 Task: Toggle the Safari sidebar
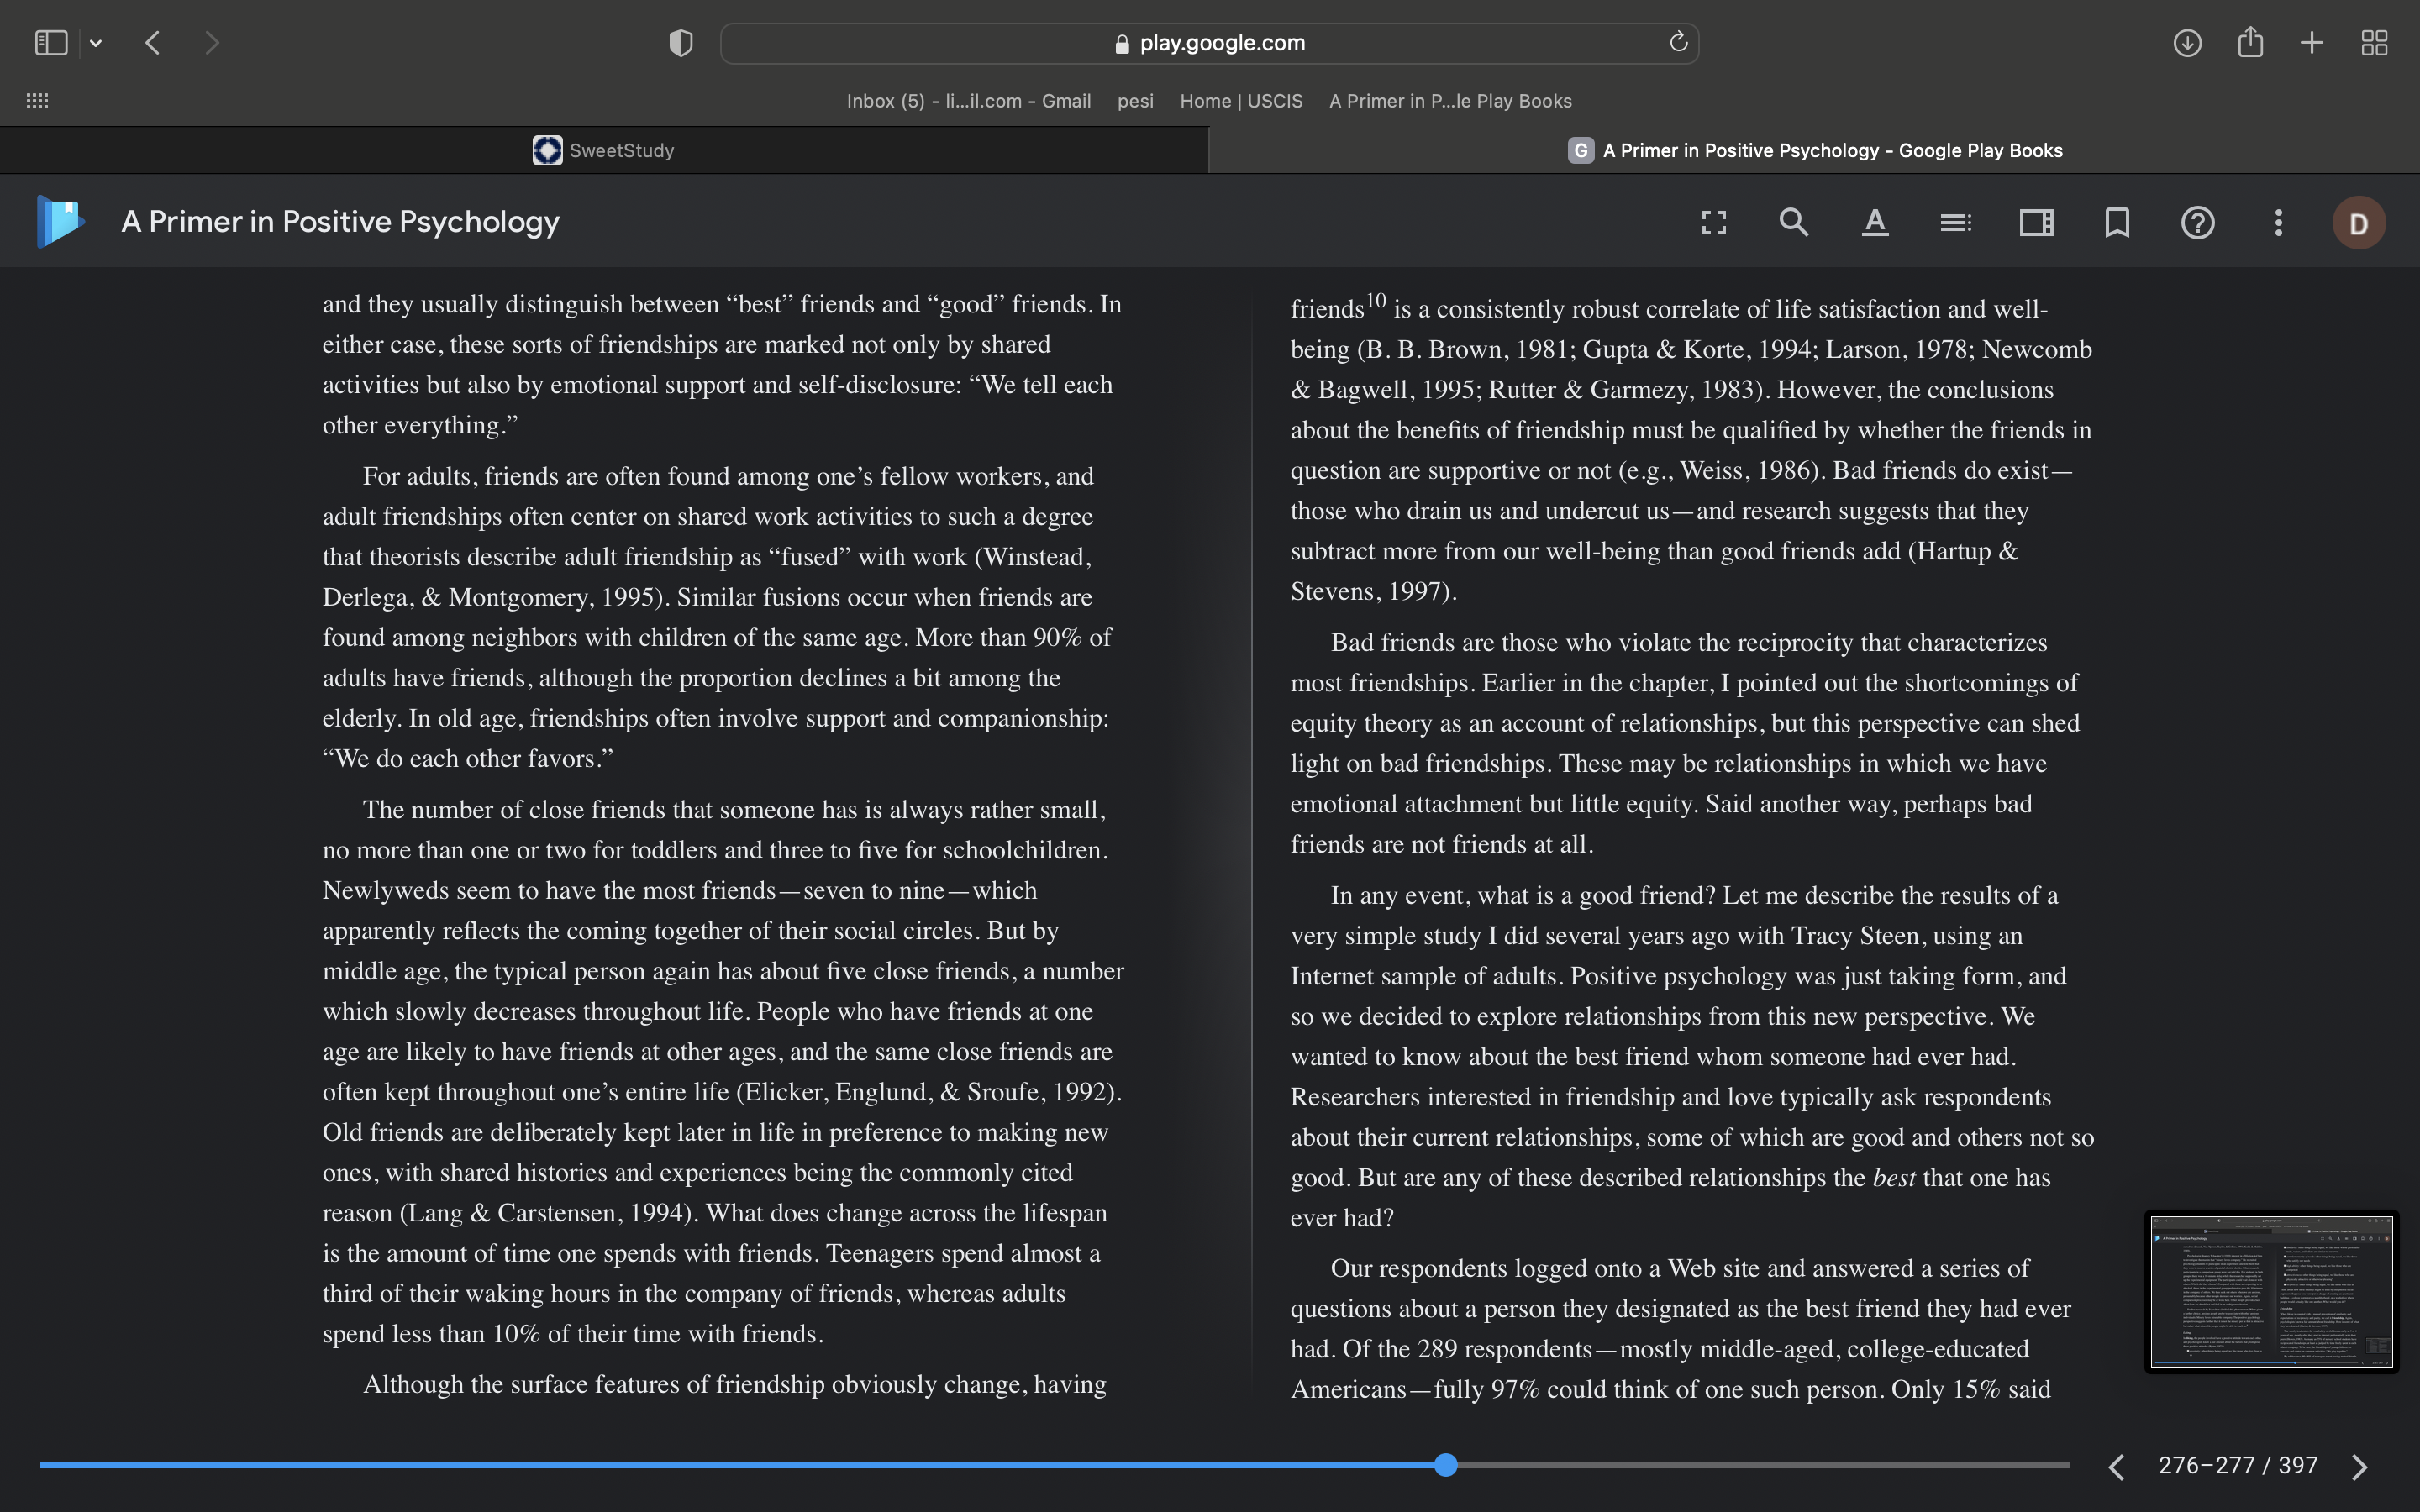click(51, 43)
